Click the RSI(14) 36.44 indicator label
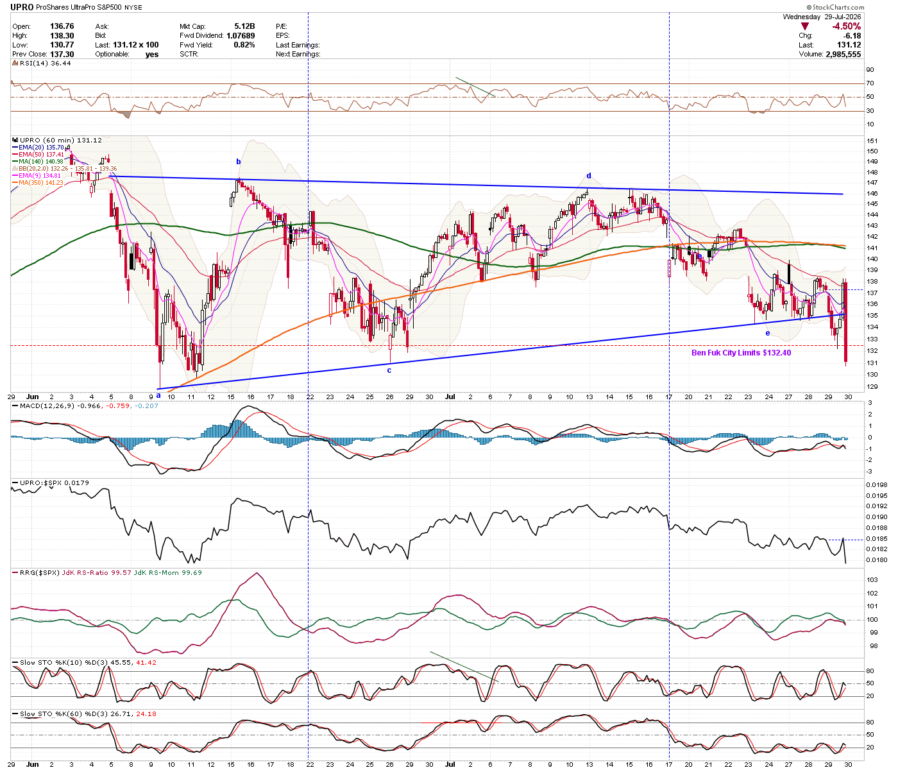 click(46, 63)
